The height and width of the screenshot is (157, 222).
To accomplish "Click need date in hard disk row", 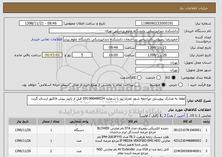I will pos(23,141).
